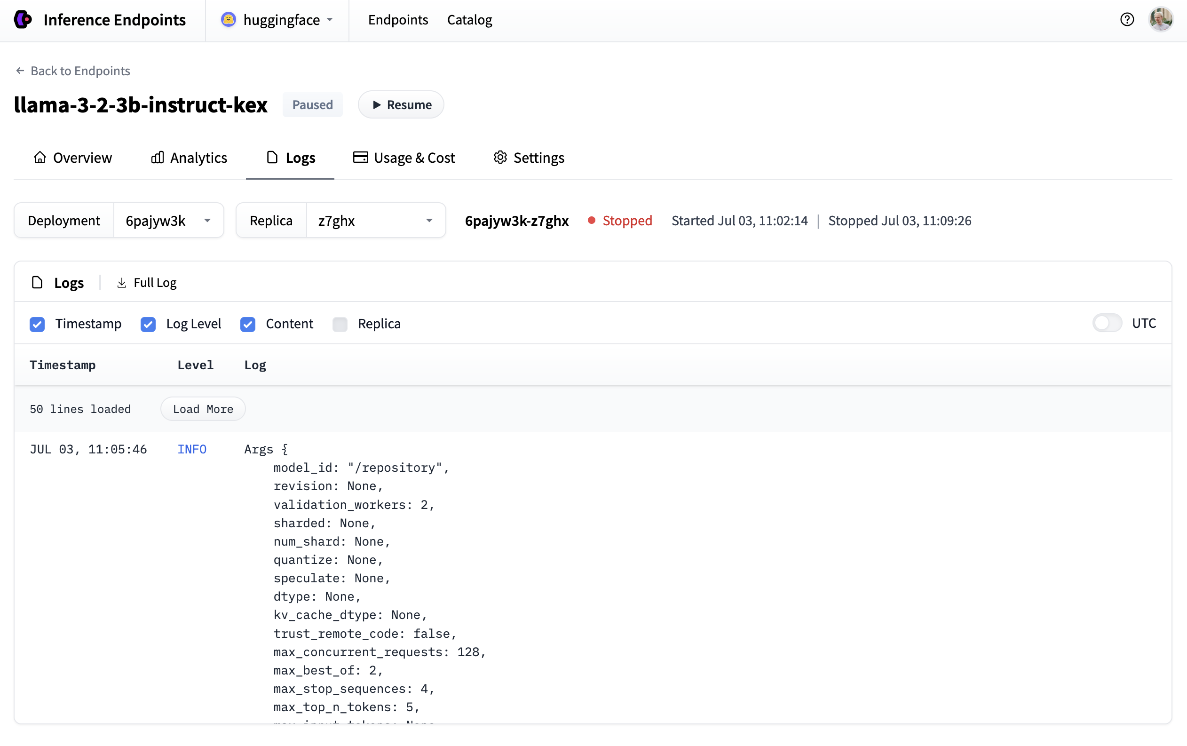Image resolution: width=1187 pixels, height=746 pixels.
Task: Open the help question mark icon
Action: click(1127, 20)
